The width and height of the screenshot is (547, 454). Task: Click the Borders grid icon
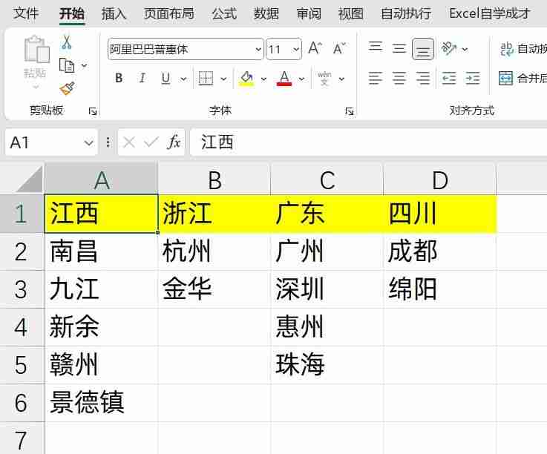tap(206, 78)
